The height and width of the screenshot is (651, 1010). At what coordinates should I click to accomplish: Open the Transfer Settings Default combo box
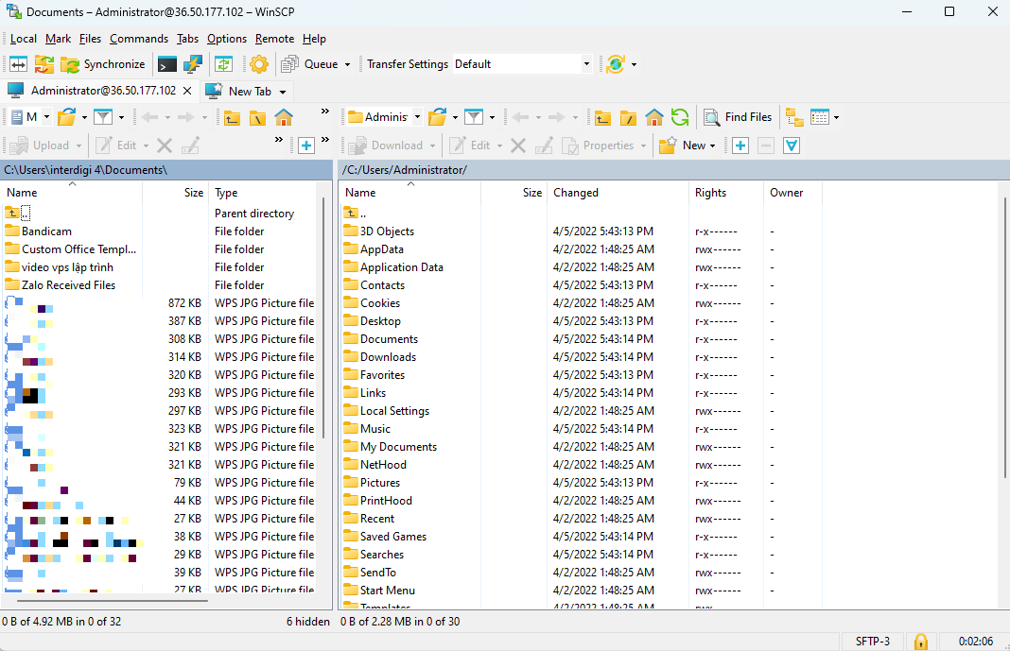522,64
